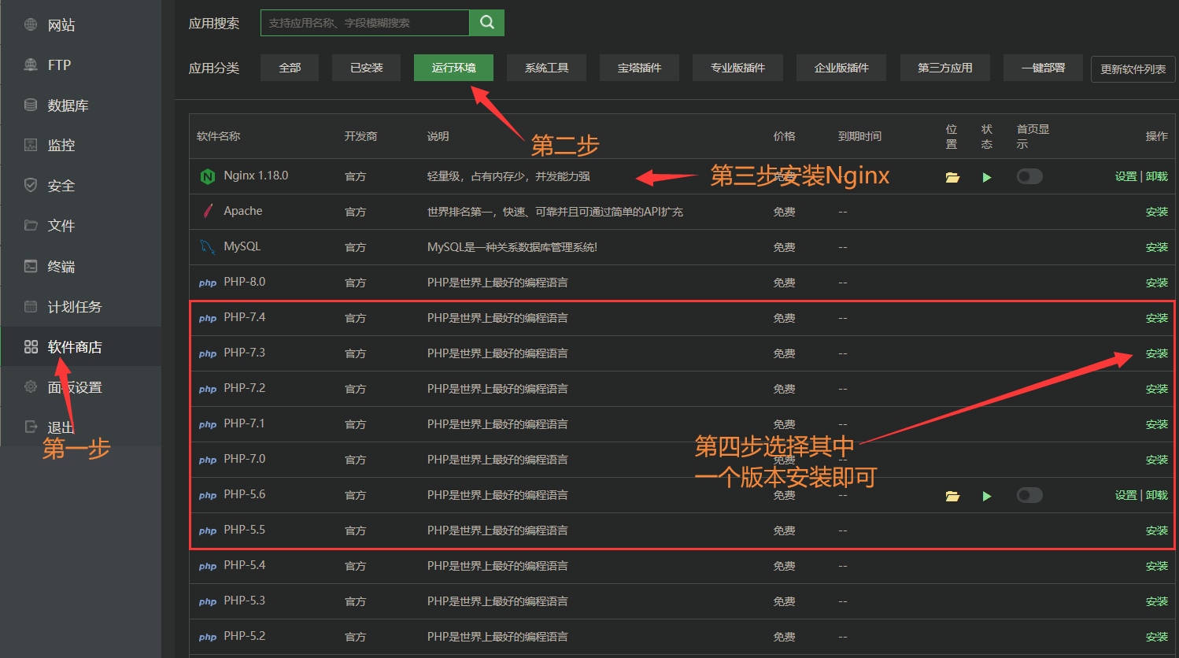Click the search magnifier icon button
Image resolution: width=1179 pixels, height=658 pixels.
pos(486,23)
